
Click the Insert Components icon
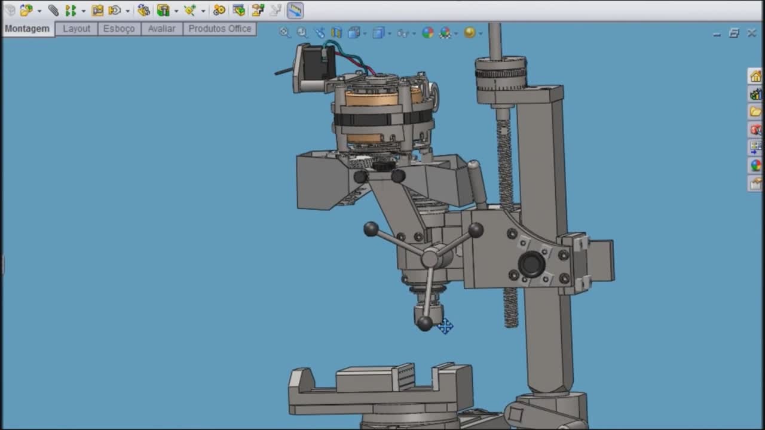[26, 10]
